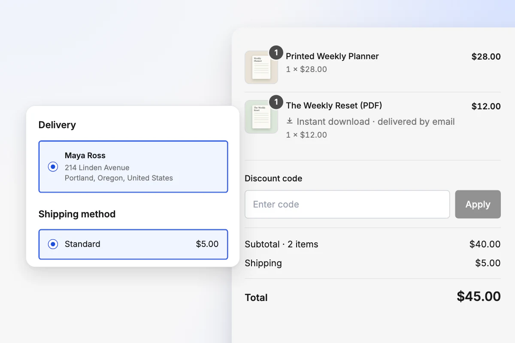Click the Discount code label
The width and height of the screenshot is (515, 343).
point(273,178)
